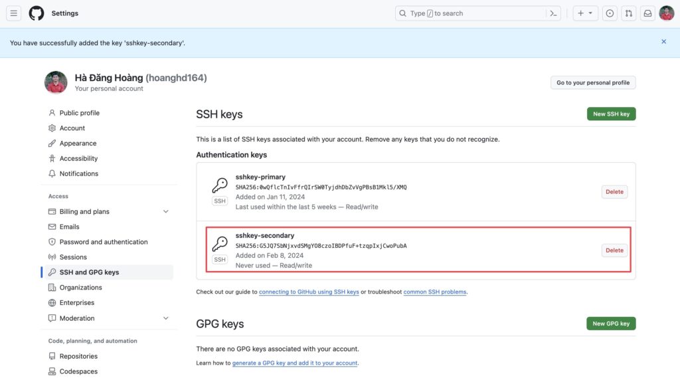Expand Billing and plans chevron

pyautogui.click(x=165, y=211)
